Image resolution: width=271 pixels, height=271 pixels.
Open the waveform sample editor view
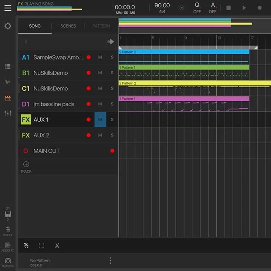pos(8,82)
